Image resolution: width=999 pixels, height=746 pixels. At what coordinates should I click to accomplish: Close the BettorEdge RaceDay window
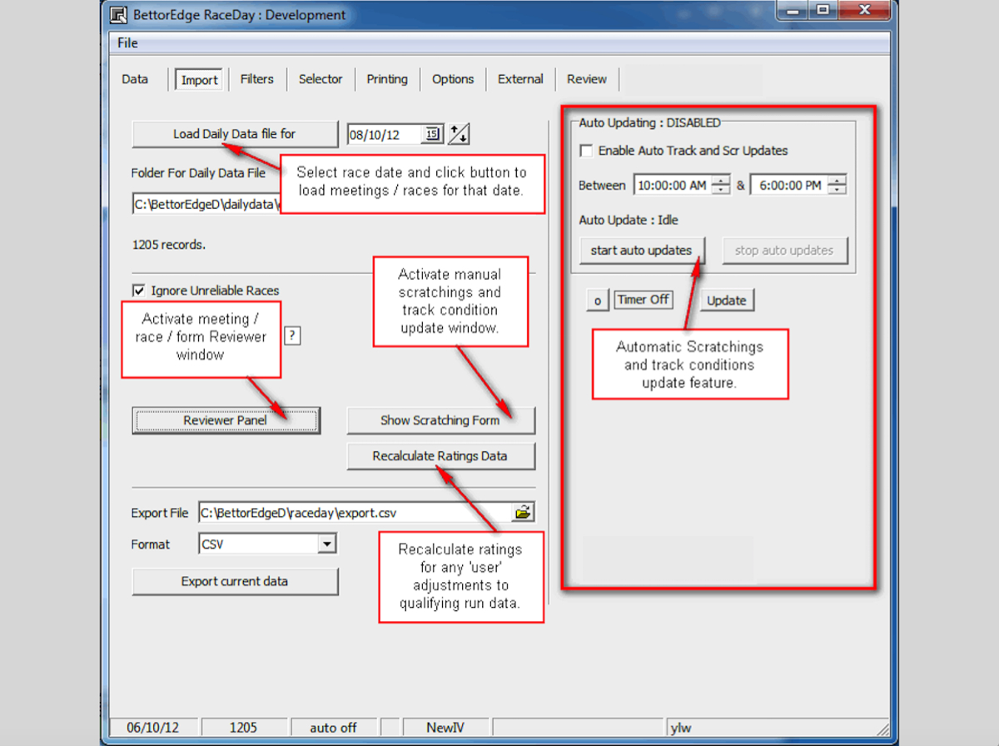[x=862, y=11]
